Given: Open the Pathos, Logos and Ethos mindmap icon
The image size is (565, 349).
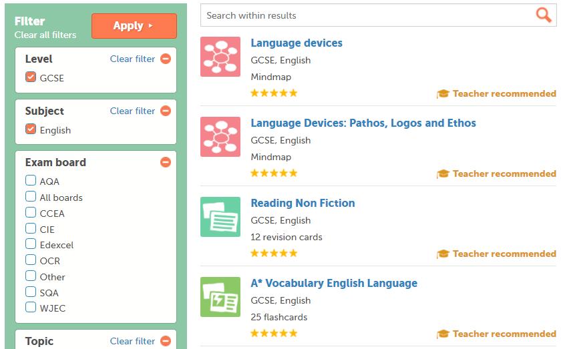Looking at the screenshot, I should click(220, 137).
